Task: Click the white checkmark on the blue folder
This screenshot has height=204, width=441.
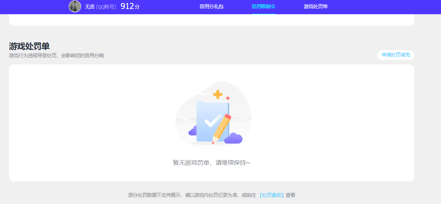Action: 212,120
